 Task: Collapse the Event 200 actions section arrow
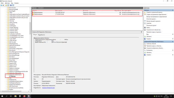[173, 42]
